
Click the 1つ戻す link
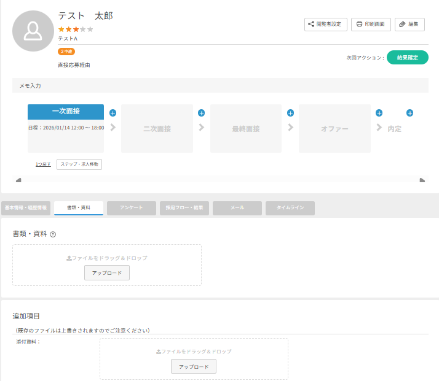point(43,164)
